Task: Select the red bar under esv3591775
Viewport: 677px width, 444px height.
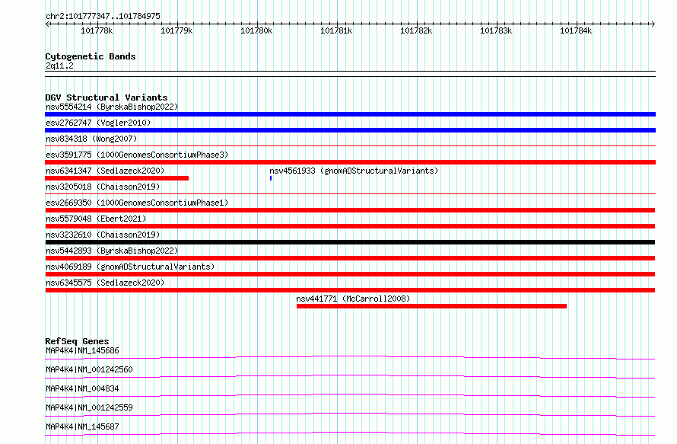Action: (x=350, y=162)
